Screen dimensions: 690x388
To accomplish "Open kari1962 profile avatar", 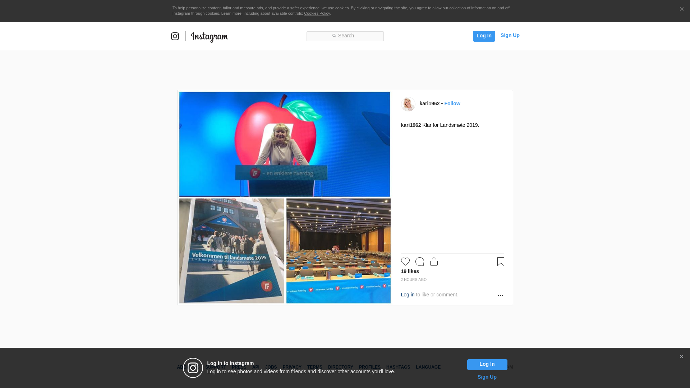I will [x=408, y=104].
